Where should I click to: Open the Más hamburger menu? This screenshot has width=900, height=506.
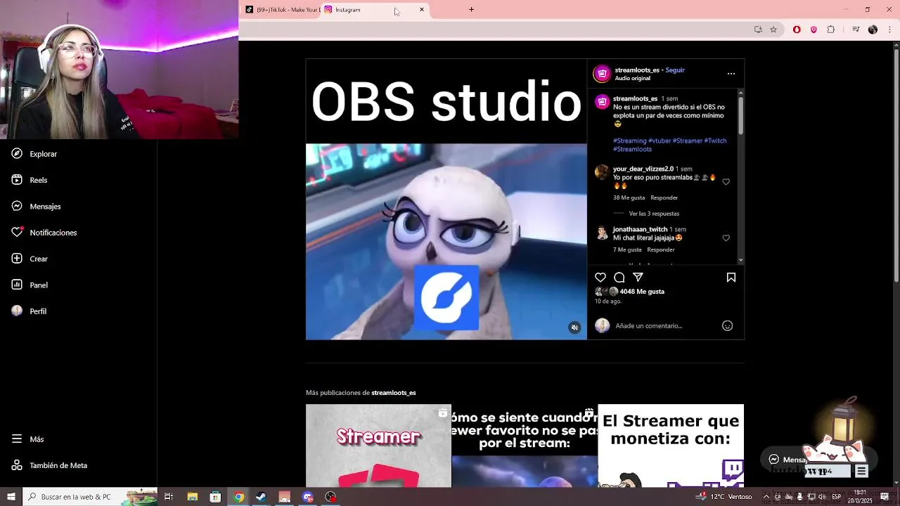pos(17,439)
